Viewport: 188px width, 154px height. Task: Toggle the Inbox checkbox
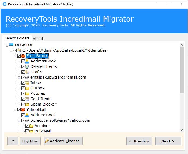point(23,83)
